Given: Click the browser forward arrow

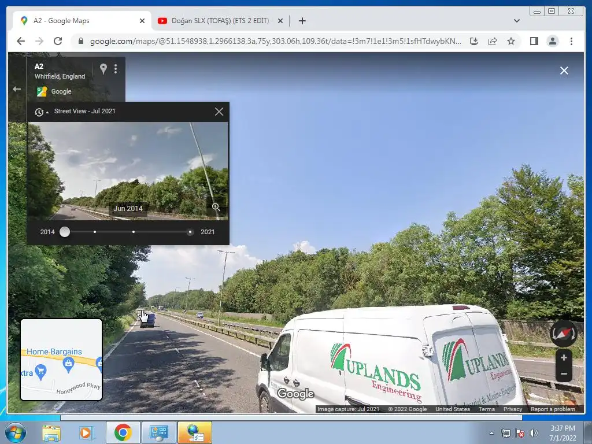Looking at the screenshot, I should click(x=39, y=41).
